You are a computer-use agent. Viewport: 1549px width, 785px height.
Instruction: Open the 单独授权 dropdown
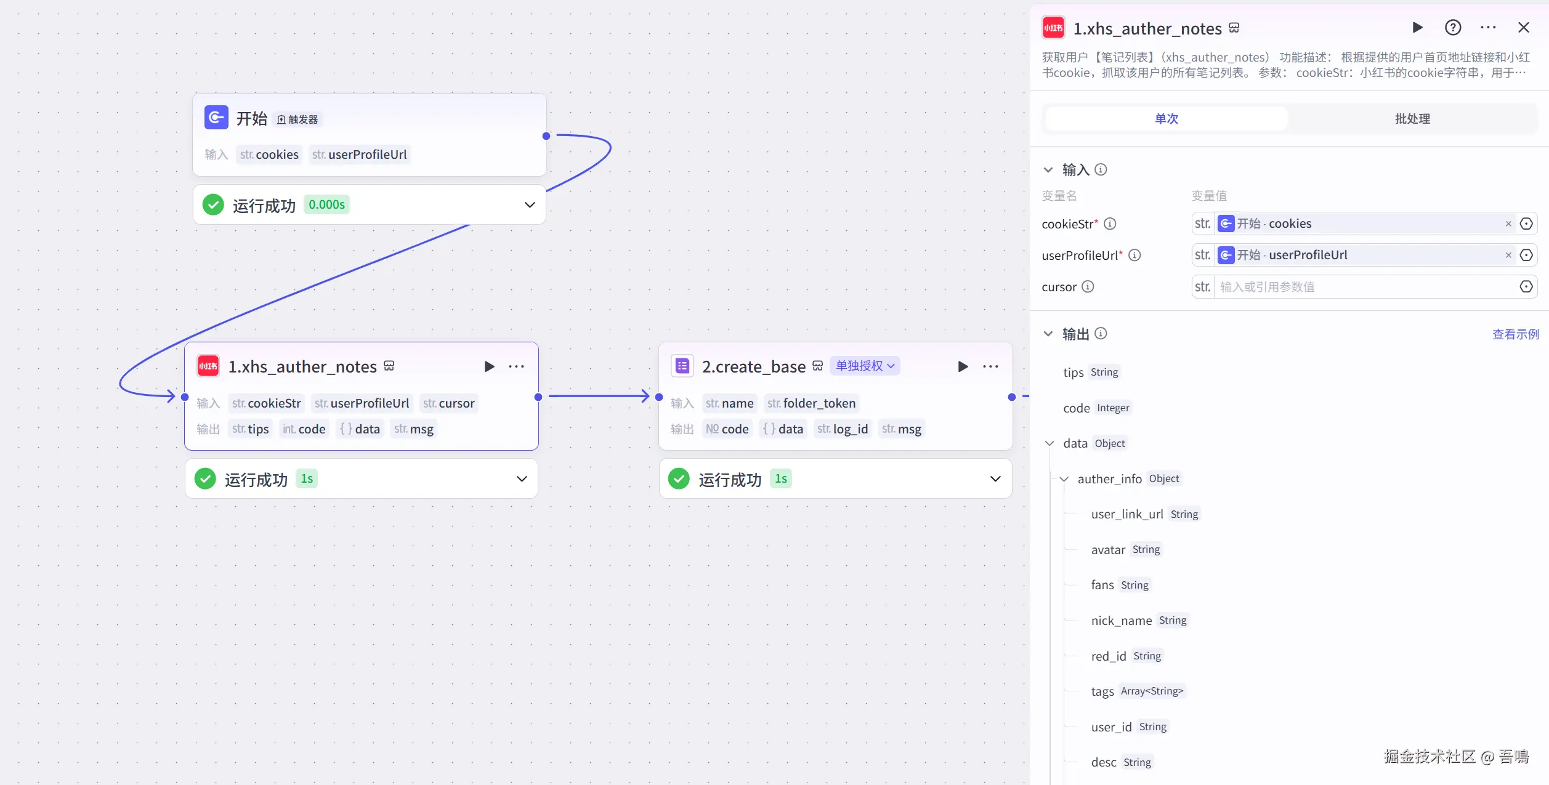tap(865, 366)
